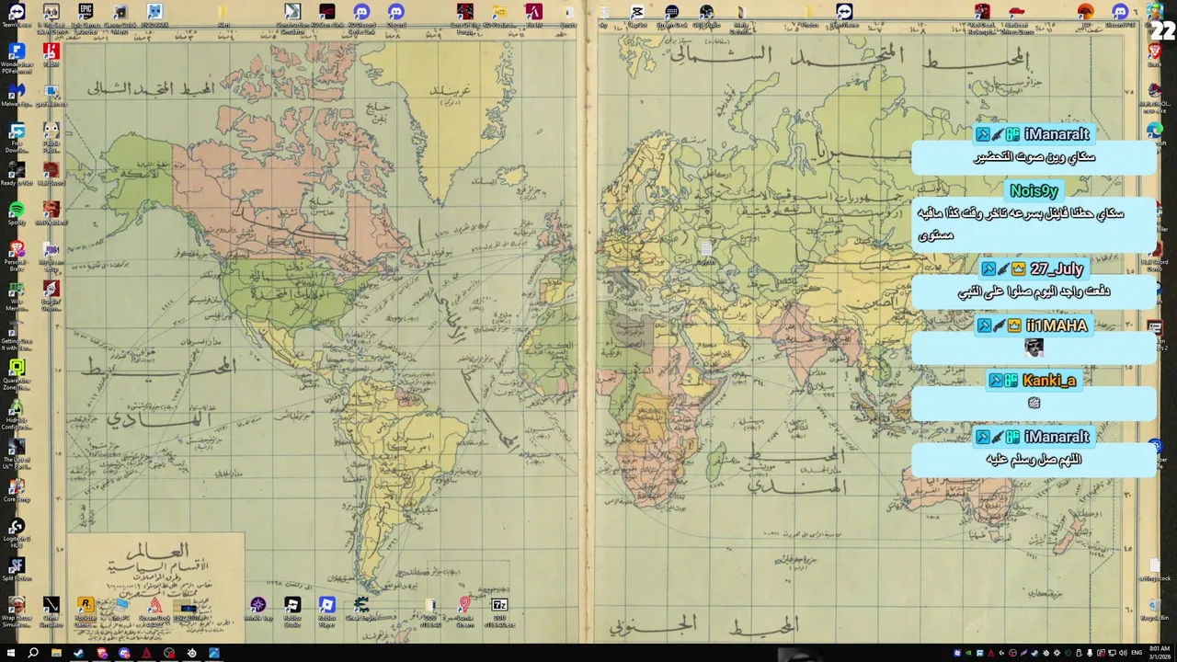This screenshot has height=662, width=1177.
Task: Open the Malwarebytes desktop shortcut
Action: click(17, 92)
